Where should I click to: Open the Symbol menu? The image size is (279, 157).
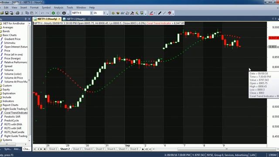click(46, 7)
